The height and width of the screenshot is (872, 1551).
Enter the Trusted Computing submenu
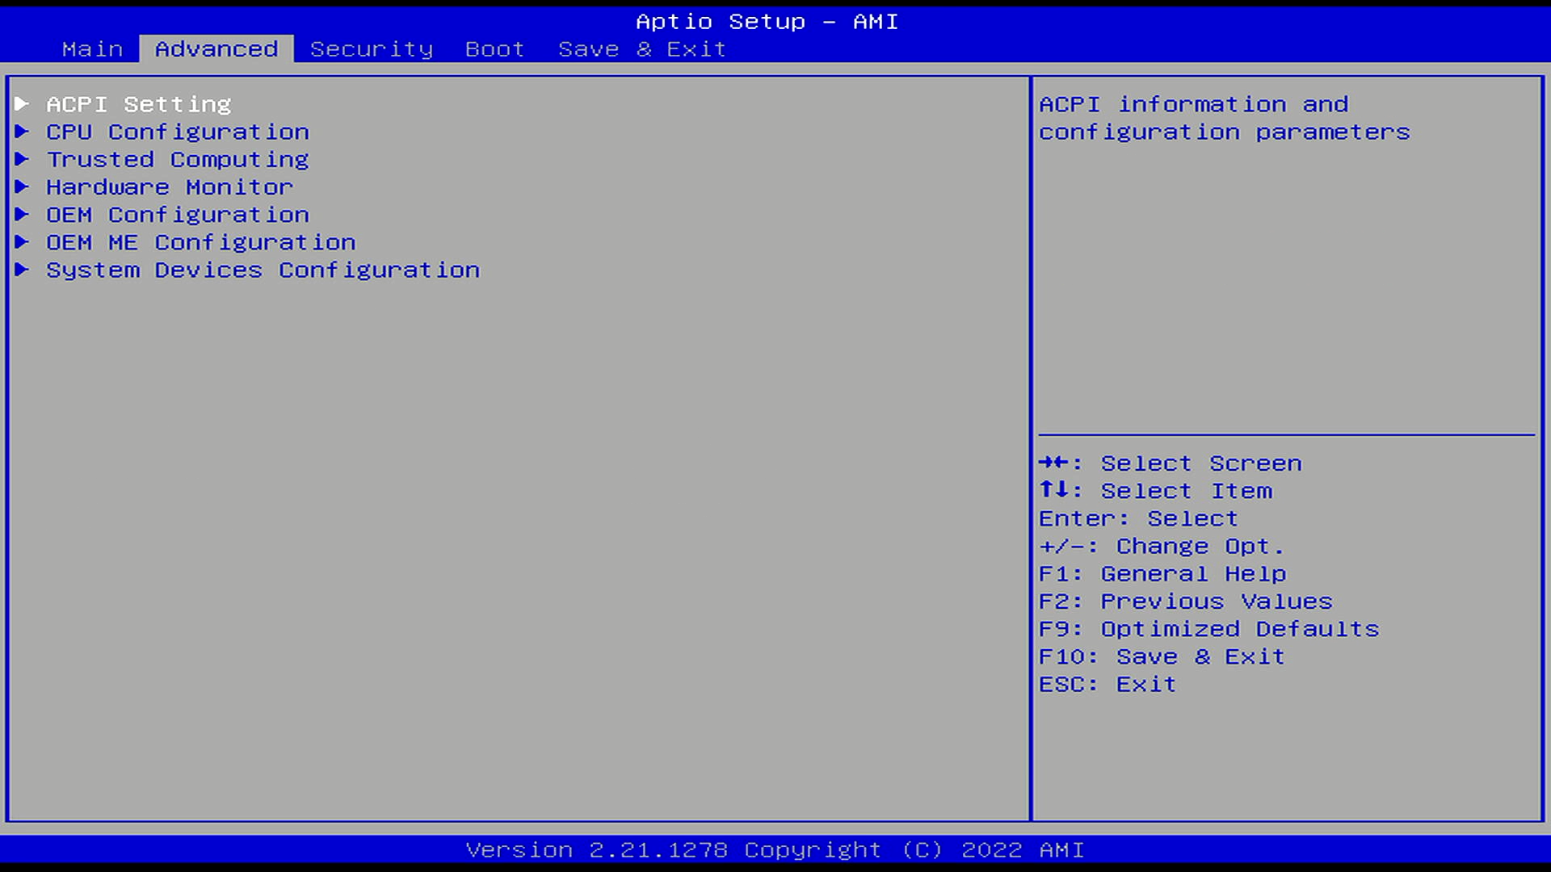pos(178,160)
